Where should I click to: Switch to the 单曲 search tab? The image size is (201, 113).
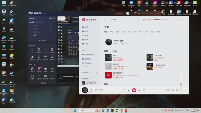[x=112, y=32]
